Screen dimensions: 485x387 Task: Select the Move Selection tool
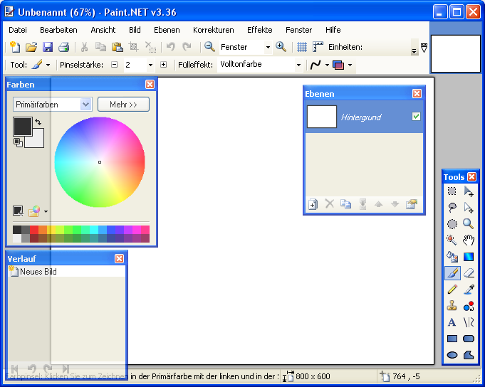(x=469, y=208)
